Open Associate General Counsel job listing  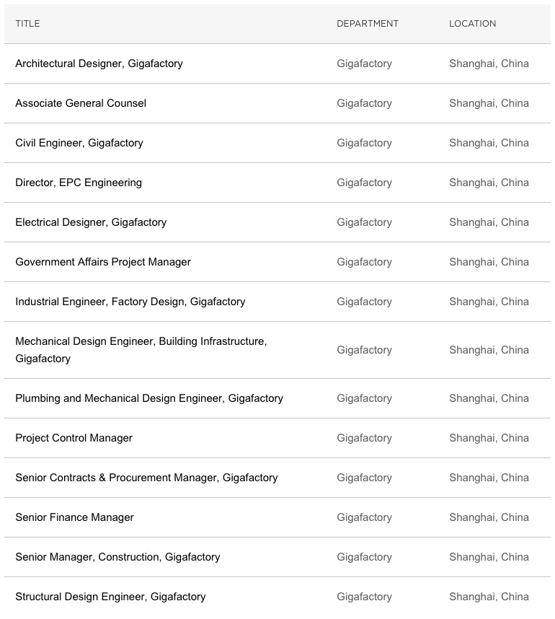pos(81,103)
